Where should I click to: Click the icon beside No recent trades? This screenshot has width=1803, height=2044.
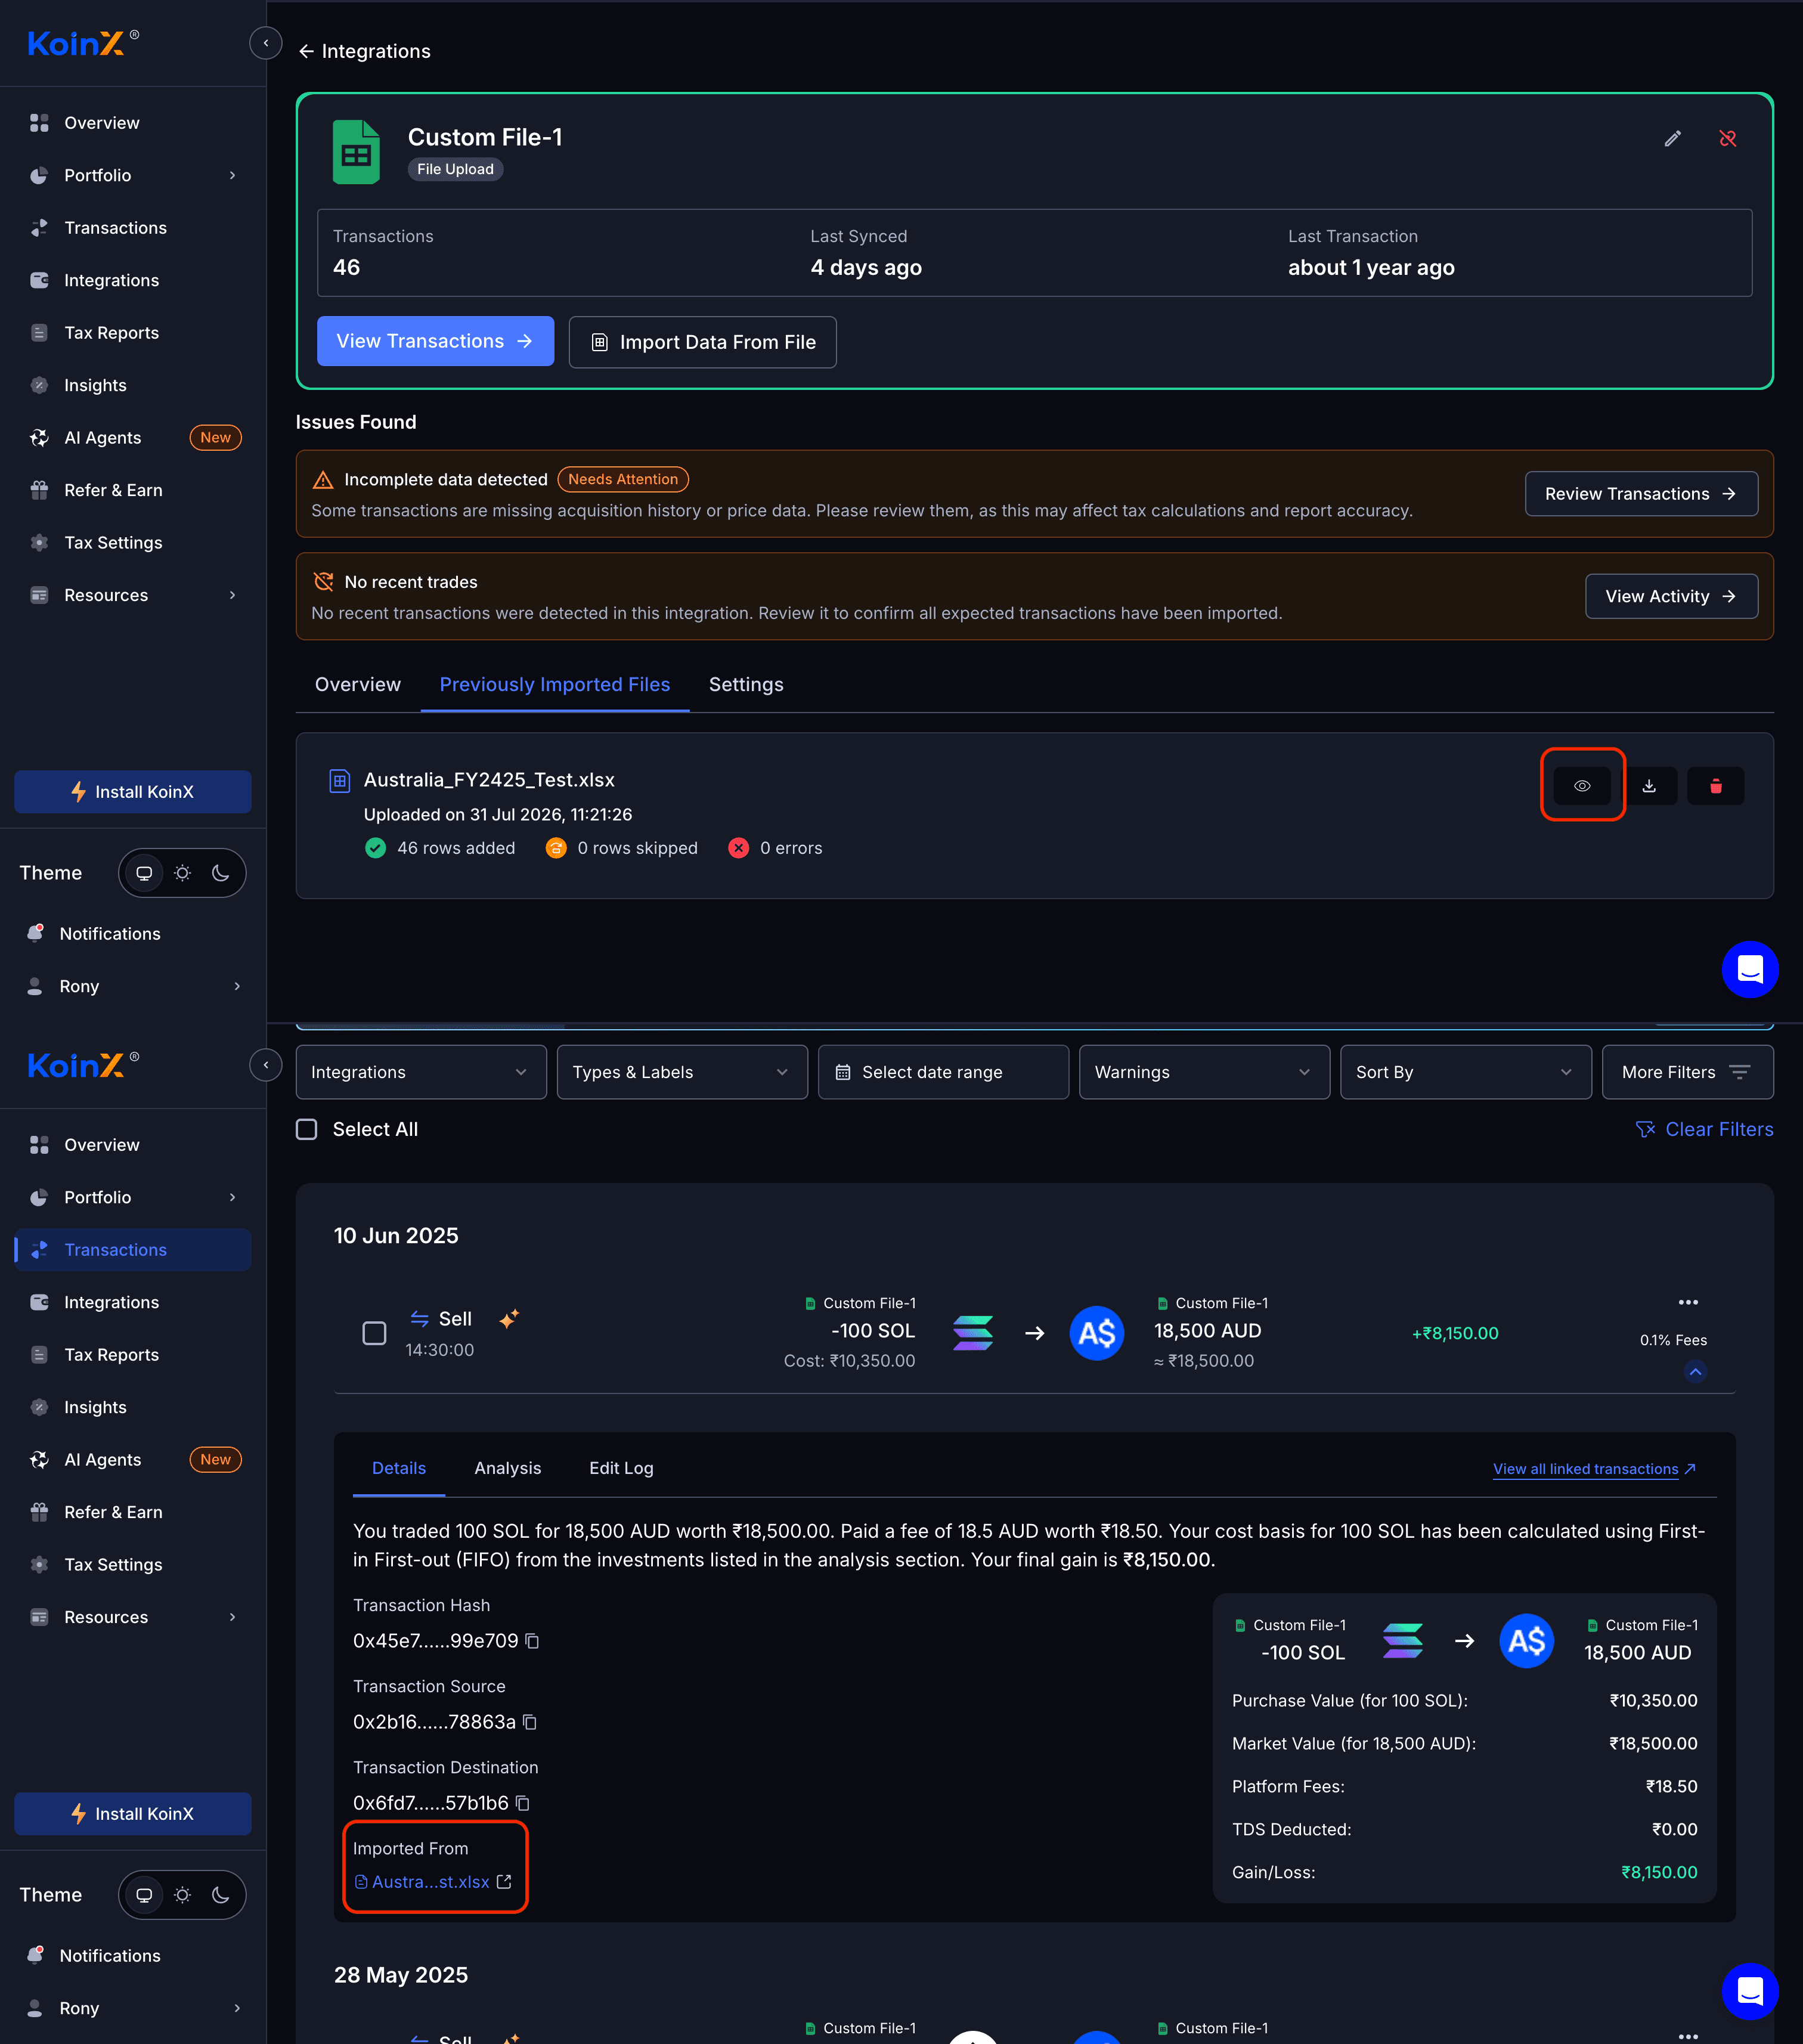[x=323, y=582]
